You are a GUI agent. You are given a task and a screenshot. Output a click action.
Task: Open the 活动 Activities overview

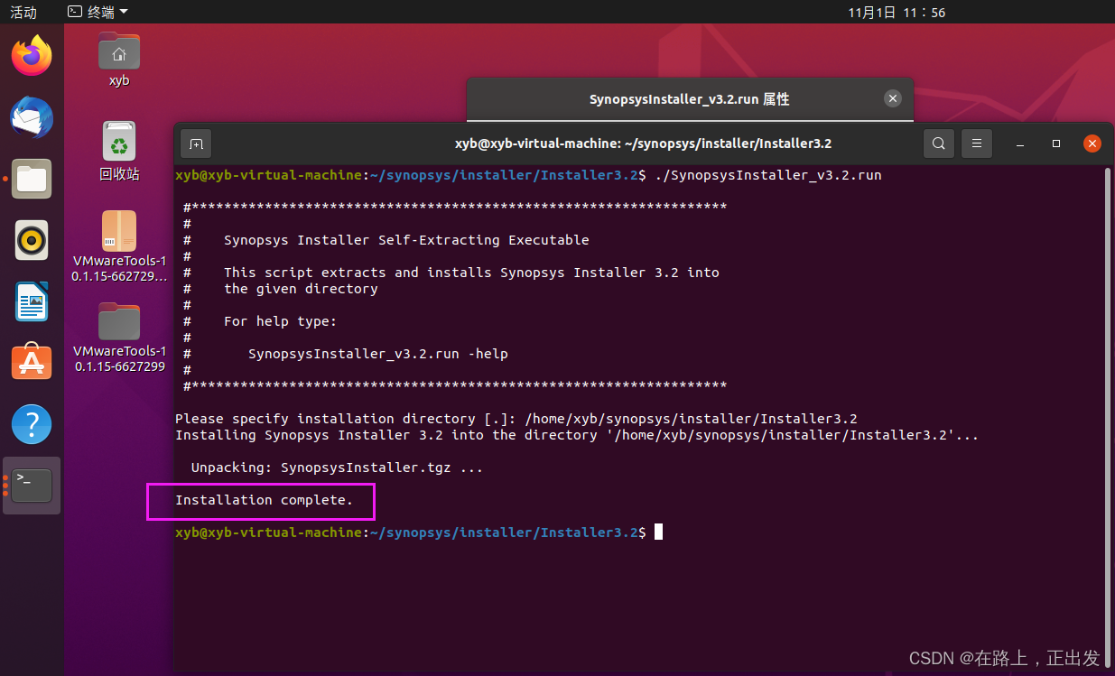coord(23,12)
